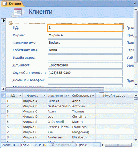Viewport: 138px width, 148px height.
Task: Create a new blank record
Action: 44,145
